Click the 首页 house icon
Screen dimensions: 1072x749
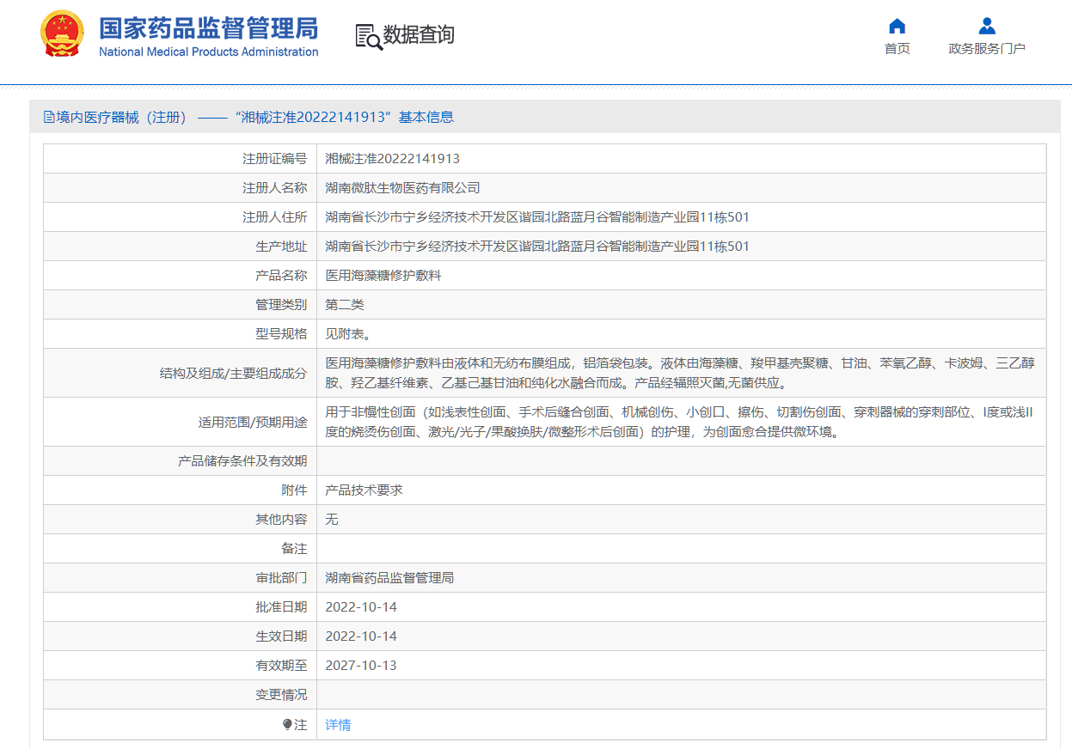897,26
